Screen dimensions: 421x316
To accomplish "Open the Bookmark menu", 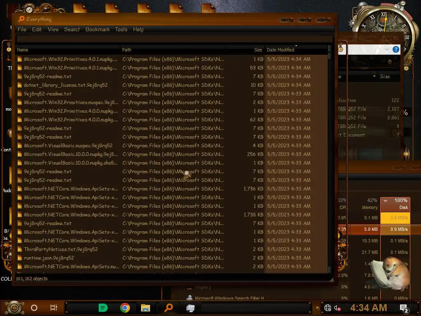I will pos(97,29).
